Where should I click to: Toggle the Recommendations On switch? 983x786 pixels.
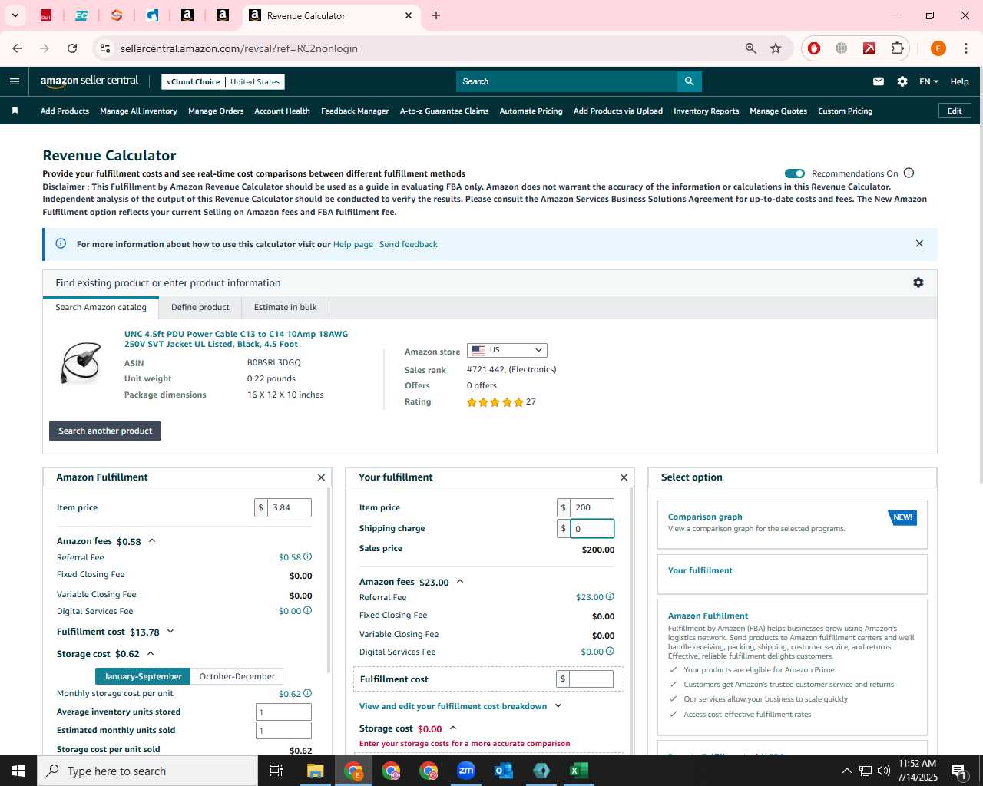795,173
